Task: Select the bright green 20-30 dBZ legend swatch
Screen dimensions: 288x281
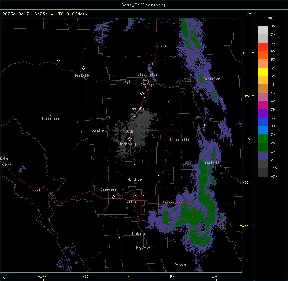Action: pos(263,139)
